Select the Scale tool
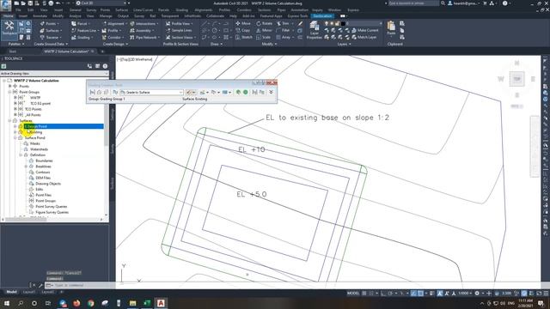 pos(264,37)
